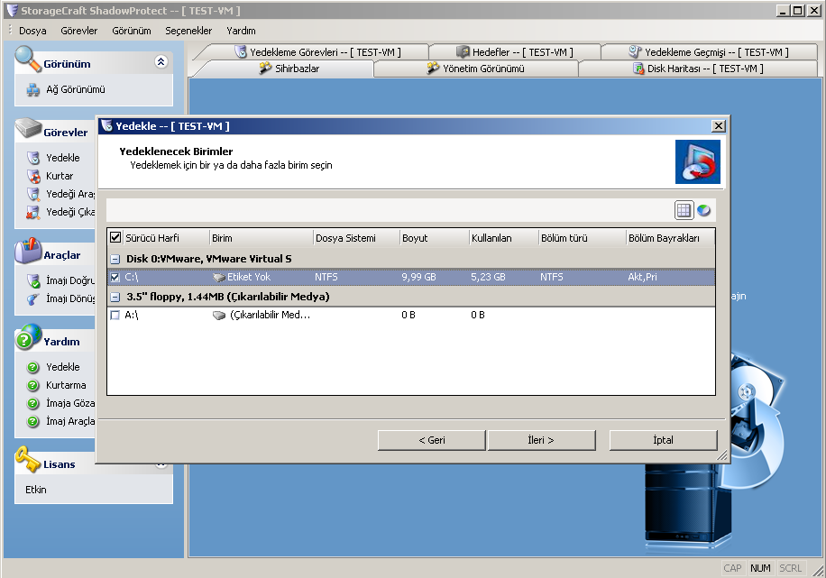Image resolution: width=826 pixels, height=578 pixels.
Task: Switch to the Yedekleme Geçmişi tab
Action: (x=709, y=52)
